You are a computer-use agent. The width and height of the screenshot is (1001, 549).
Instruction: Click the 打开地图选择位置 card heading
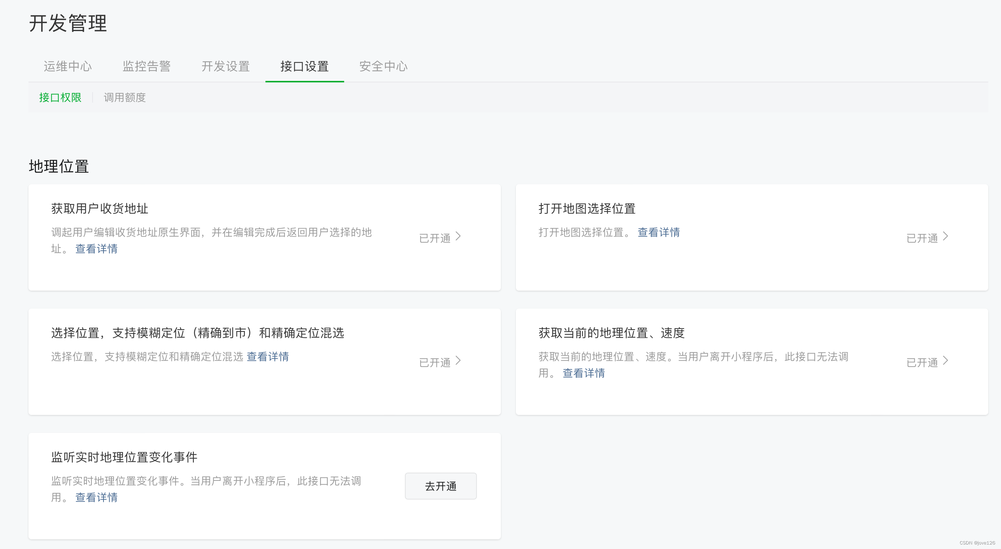[587, 209]
